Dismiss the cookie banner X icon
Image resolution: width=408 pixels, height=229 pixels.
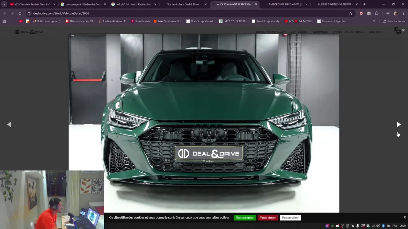click(x=405, y=217)
